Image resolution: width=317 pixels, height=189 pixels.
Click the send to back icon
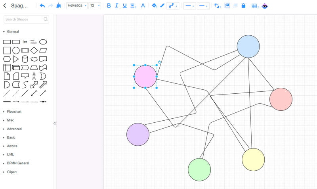pyautogui.click(x=235, y=6)
